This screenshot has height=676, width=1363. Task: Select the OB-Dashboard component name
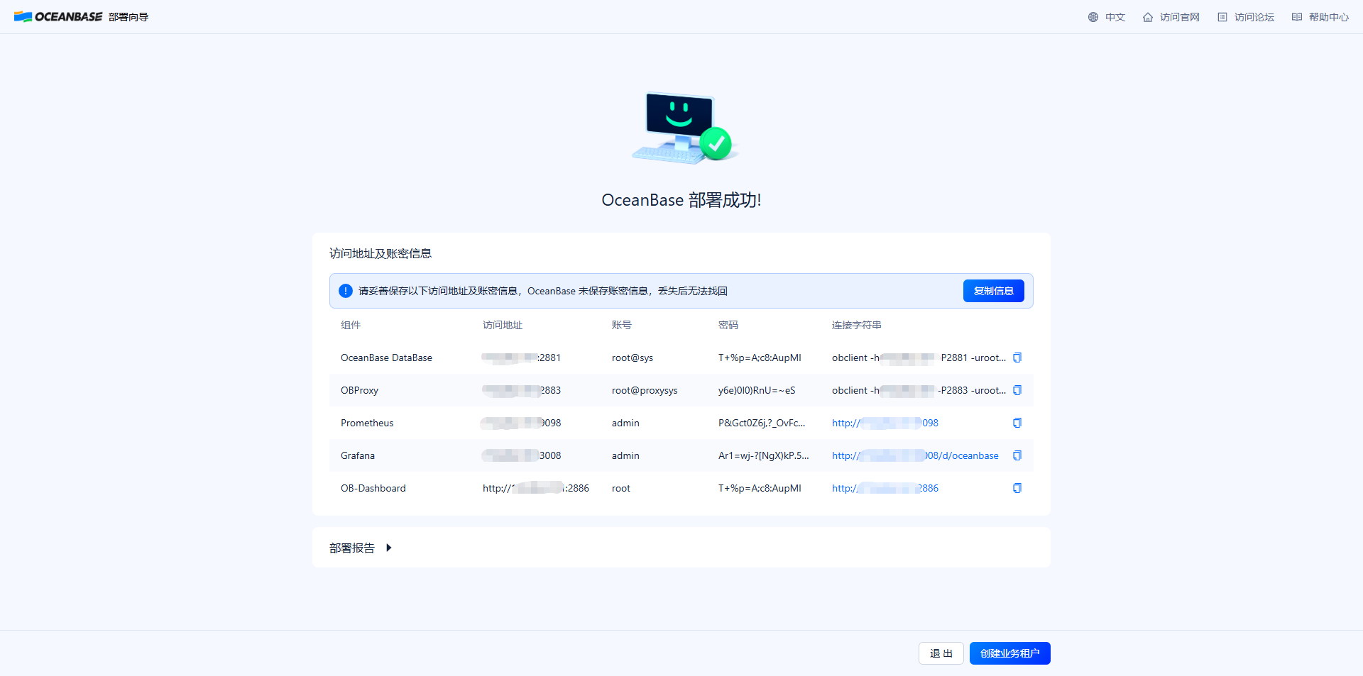click(373, 488)
